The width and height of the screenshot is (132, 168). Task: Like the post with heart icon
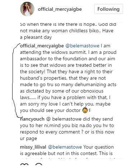pyautogui.click(x=24, y=164)
